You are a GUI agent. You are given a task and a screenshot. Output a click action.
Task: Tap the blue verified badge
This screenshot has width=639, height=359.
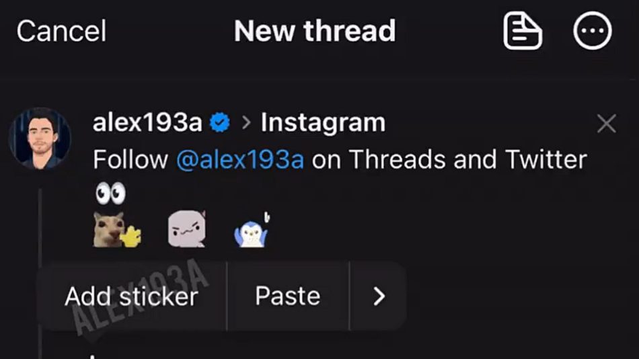pyautogui.click(x=220, y=122)
